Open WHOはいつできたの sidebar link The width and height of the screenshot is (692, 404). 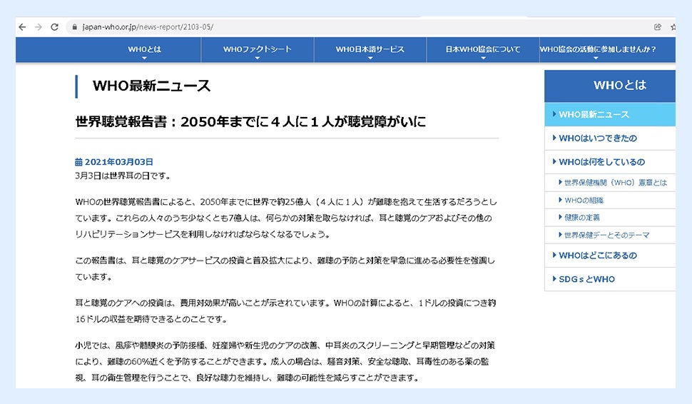(598, 138)
